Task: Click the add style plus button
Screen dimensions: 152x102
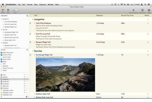Action: 1,97
